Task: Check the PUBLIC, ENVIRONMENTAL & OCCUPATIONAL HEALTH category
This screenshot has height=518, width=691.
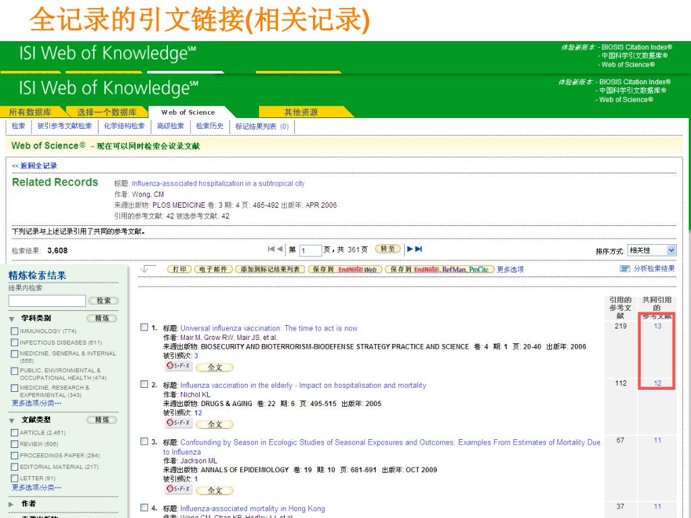Action: [15, 371]
